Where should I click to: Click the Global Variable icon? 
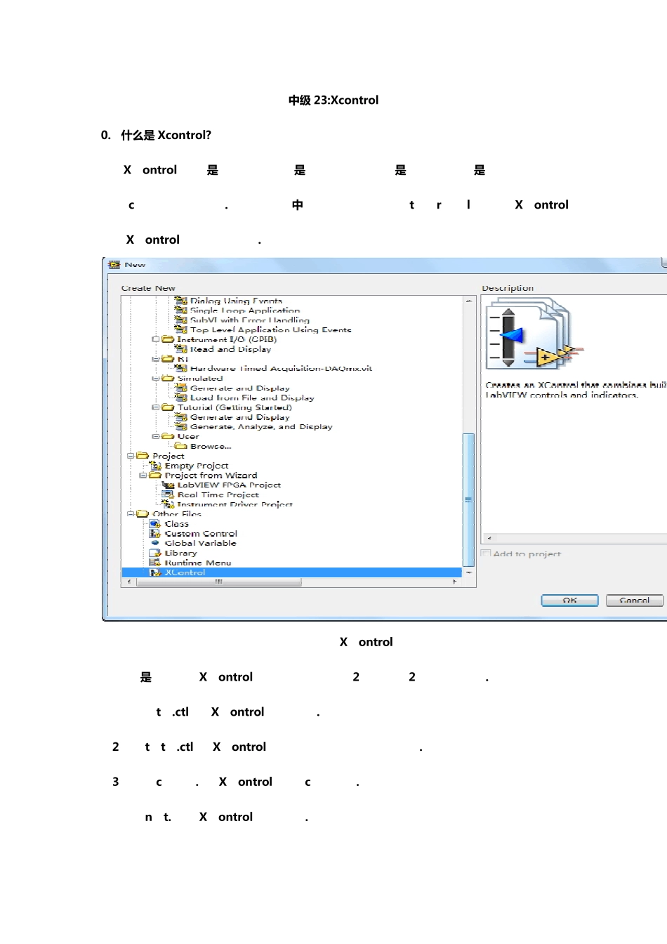click(x=155, y=543)
